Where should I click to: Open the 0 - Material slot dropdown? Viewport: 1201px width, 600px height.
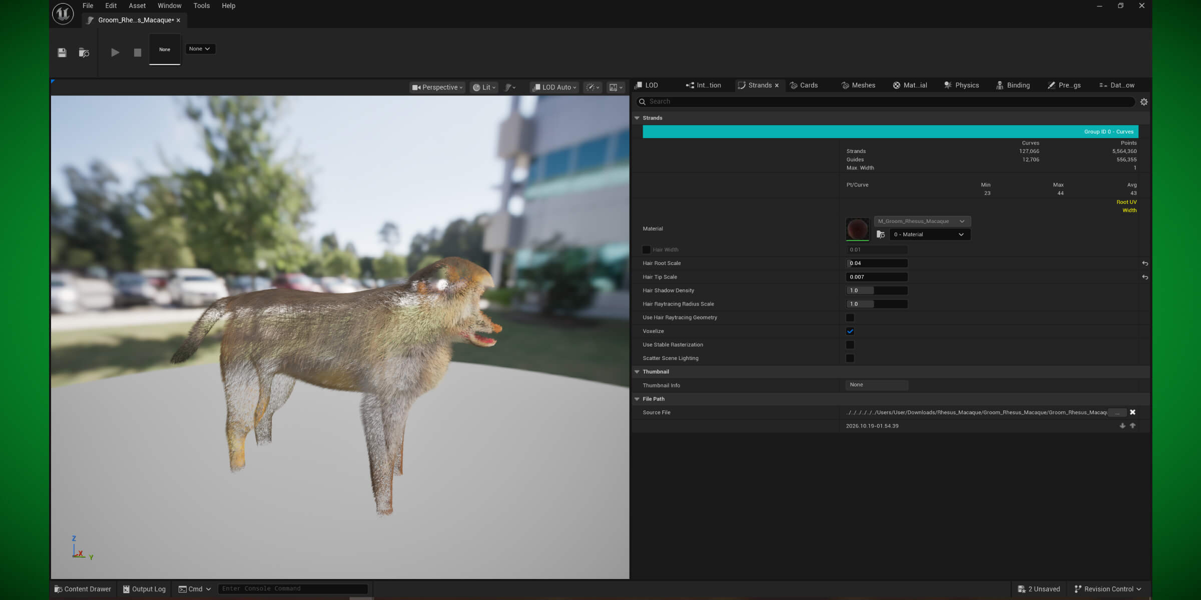[930, 234]
